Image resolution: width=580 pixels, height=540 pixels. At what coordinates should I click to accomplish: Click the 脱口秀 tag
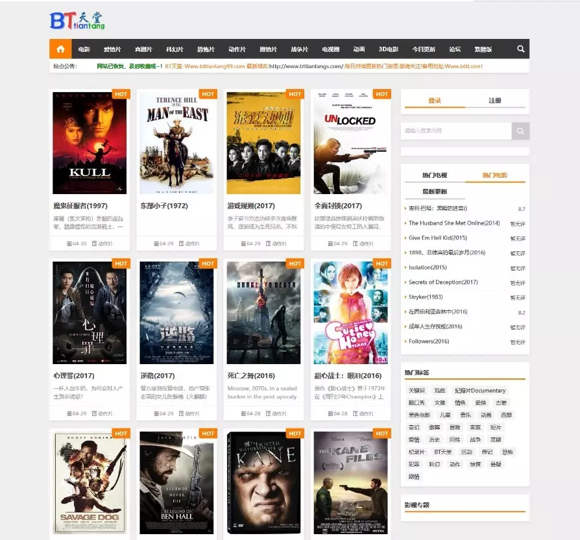(x=417, y=402)
